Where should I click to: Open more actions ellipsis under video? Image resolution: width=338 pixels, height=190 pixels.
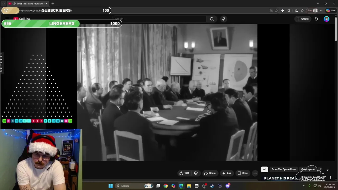click(255, 173)
